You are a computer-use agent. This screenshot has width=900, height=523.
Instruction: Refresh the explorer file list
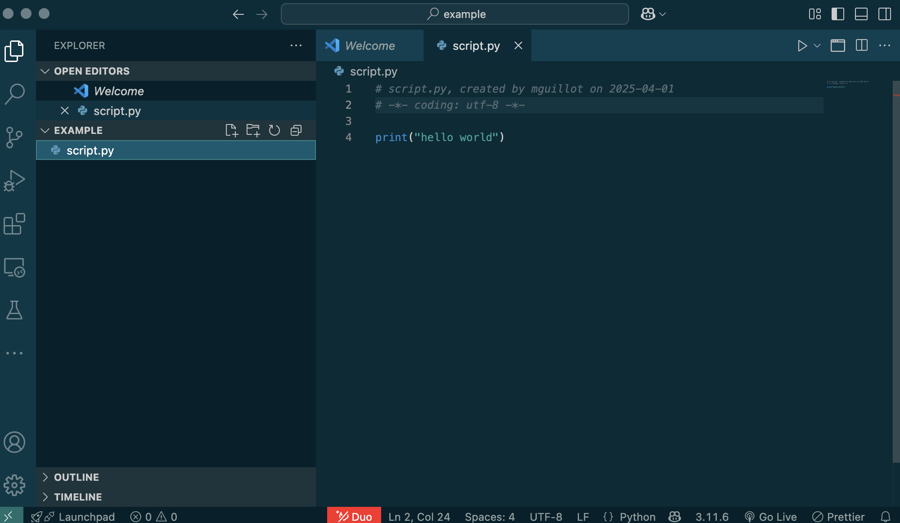pyautogui.click(x=274, y=130)
